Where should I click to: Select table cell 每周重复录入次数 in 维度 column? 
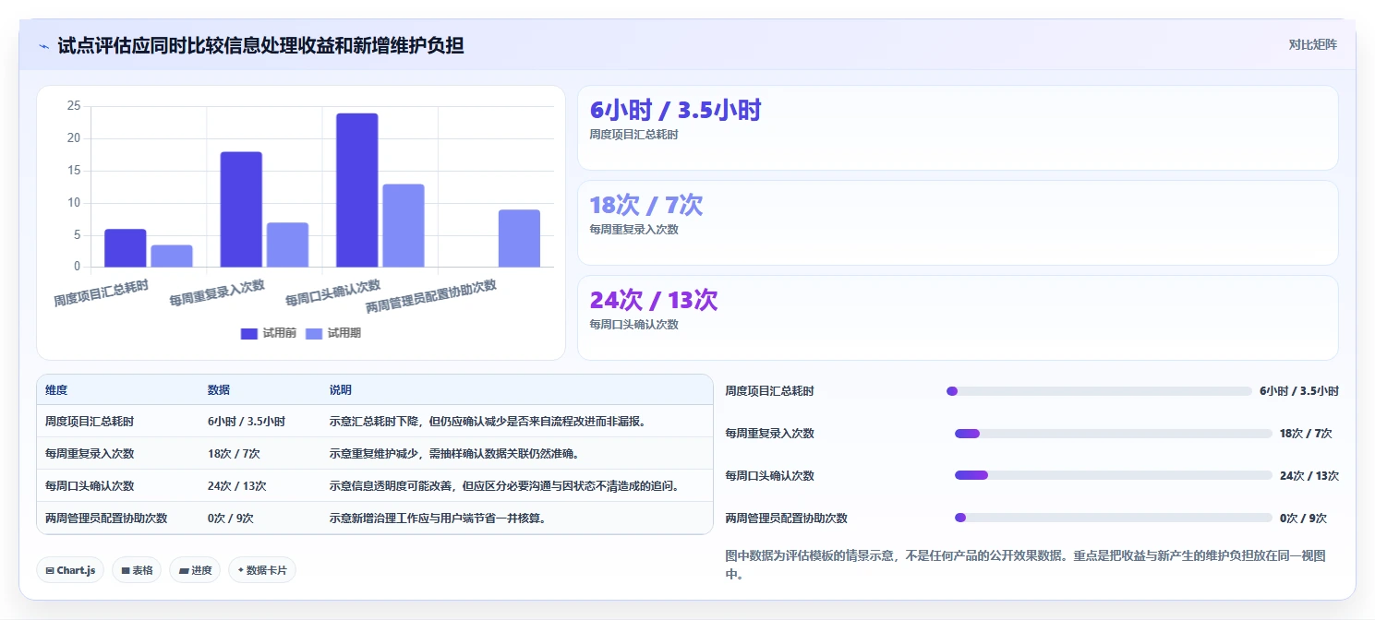coord(90,454)
